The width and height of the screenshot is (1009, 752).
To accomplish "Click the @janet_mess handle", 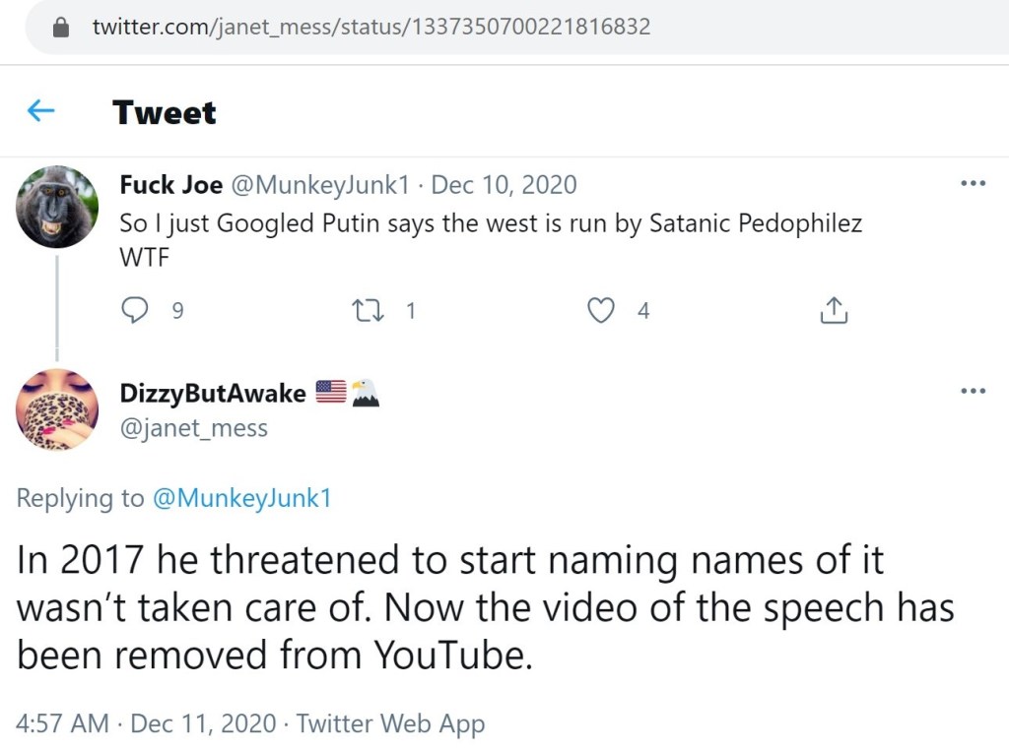I will (193, 428).
